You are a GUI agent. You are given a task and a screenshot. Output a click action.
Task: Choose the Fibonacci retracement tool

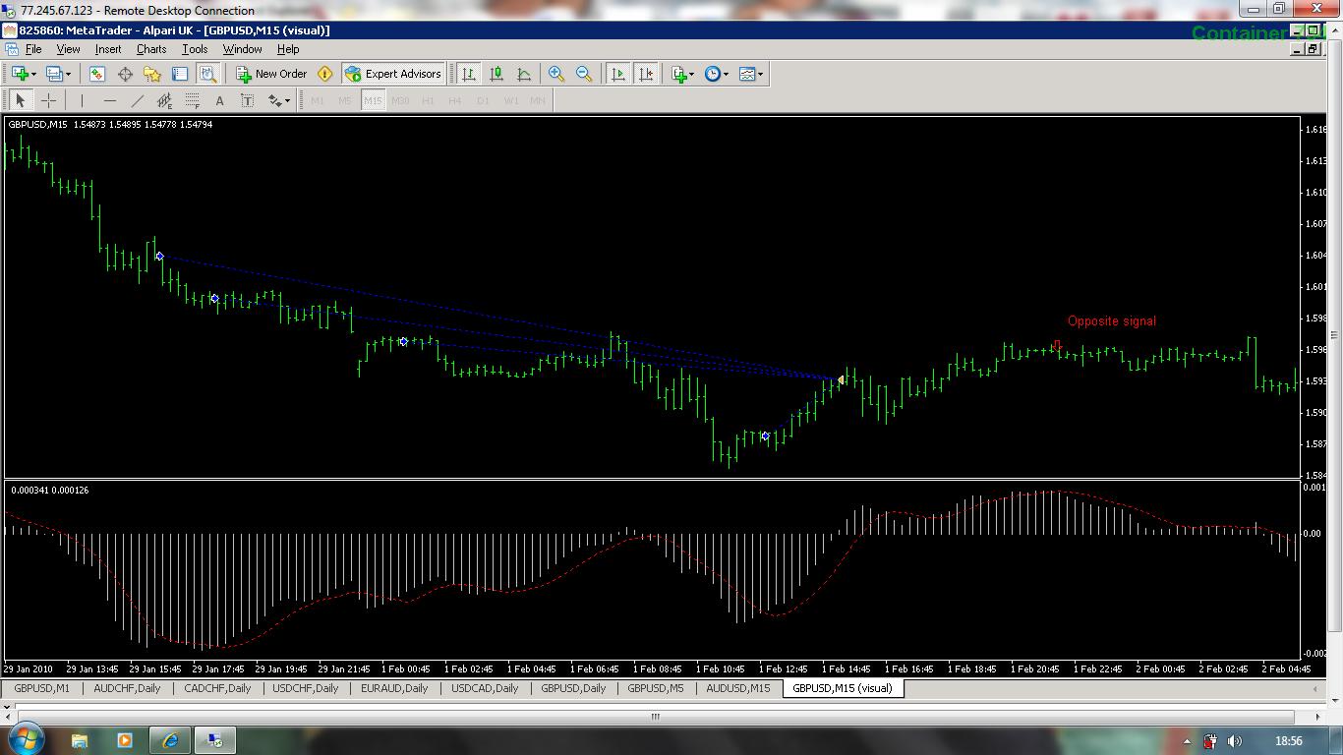(x=193, y=100)
